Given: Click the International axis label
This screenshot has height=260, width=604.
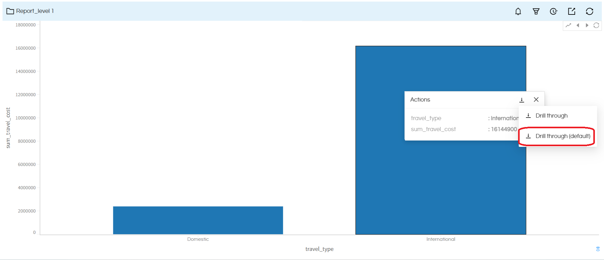Looking at the screenshot, I should (441, 239).
